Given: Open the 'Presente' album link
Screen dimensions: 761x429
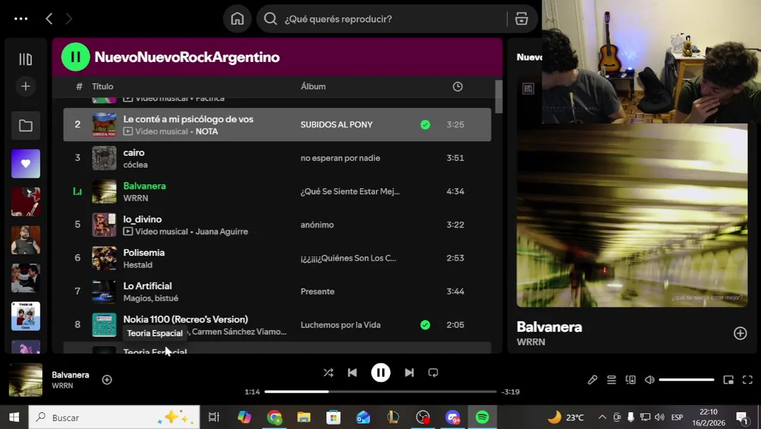Looking at the screenshot, I should [317, 291].
